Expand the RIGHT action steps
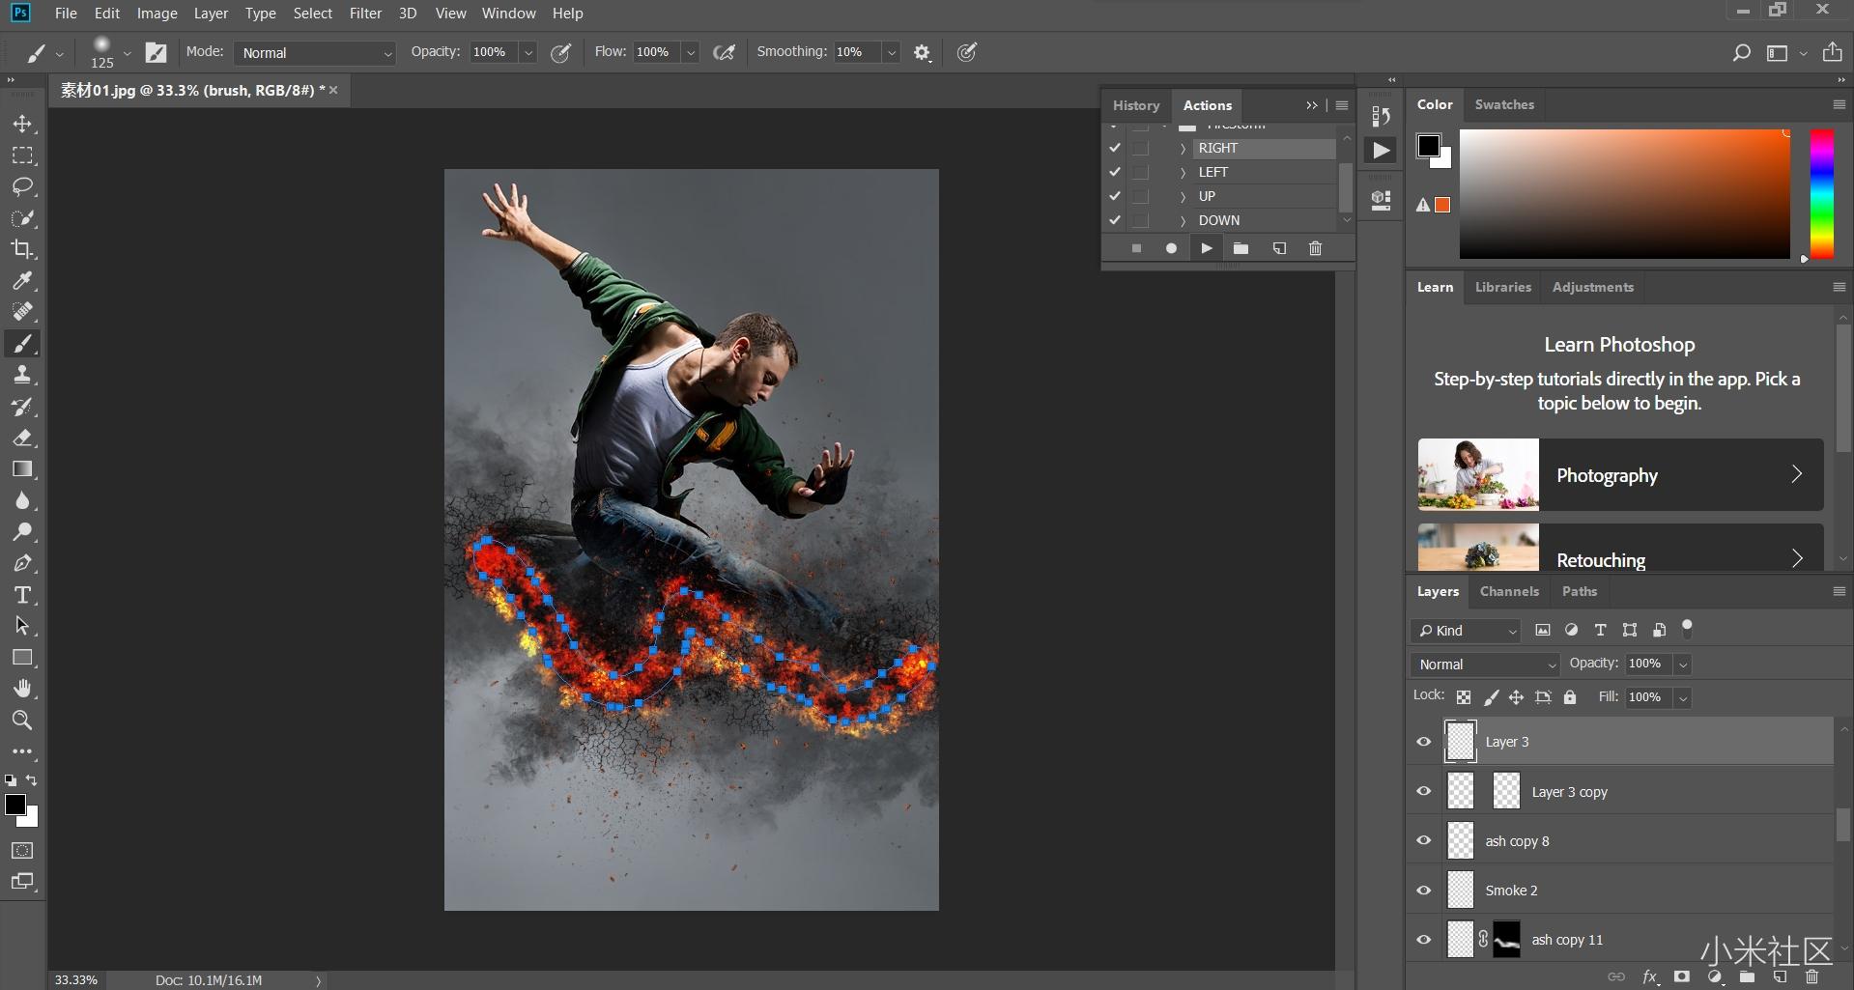 1183,149
